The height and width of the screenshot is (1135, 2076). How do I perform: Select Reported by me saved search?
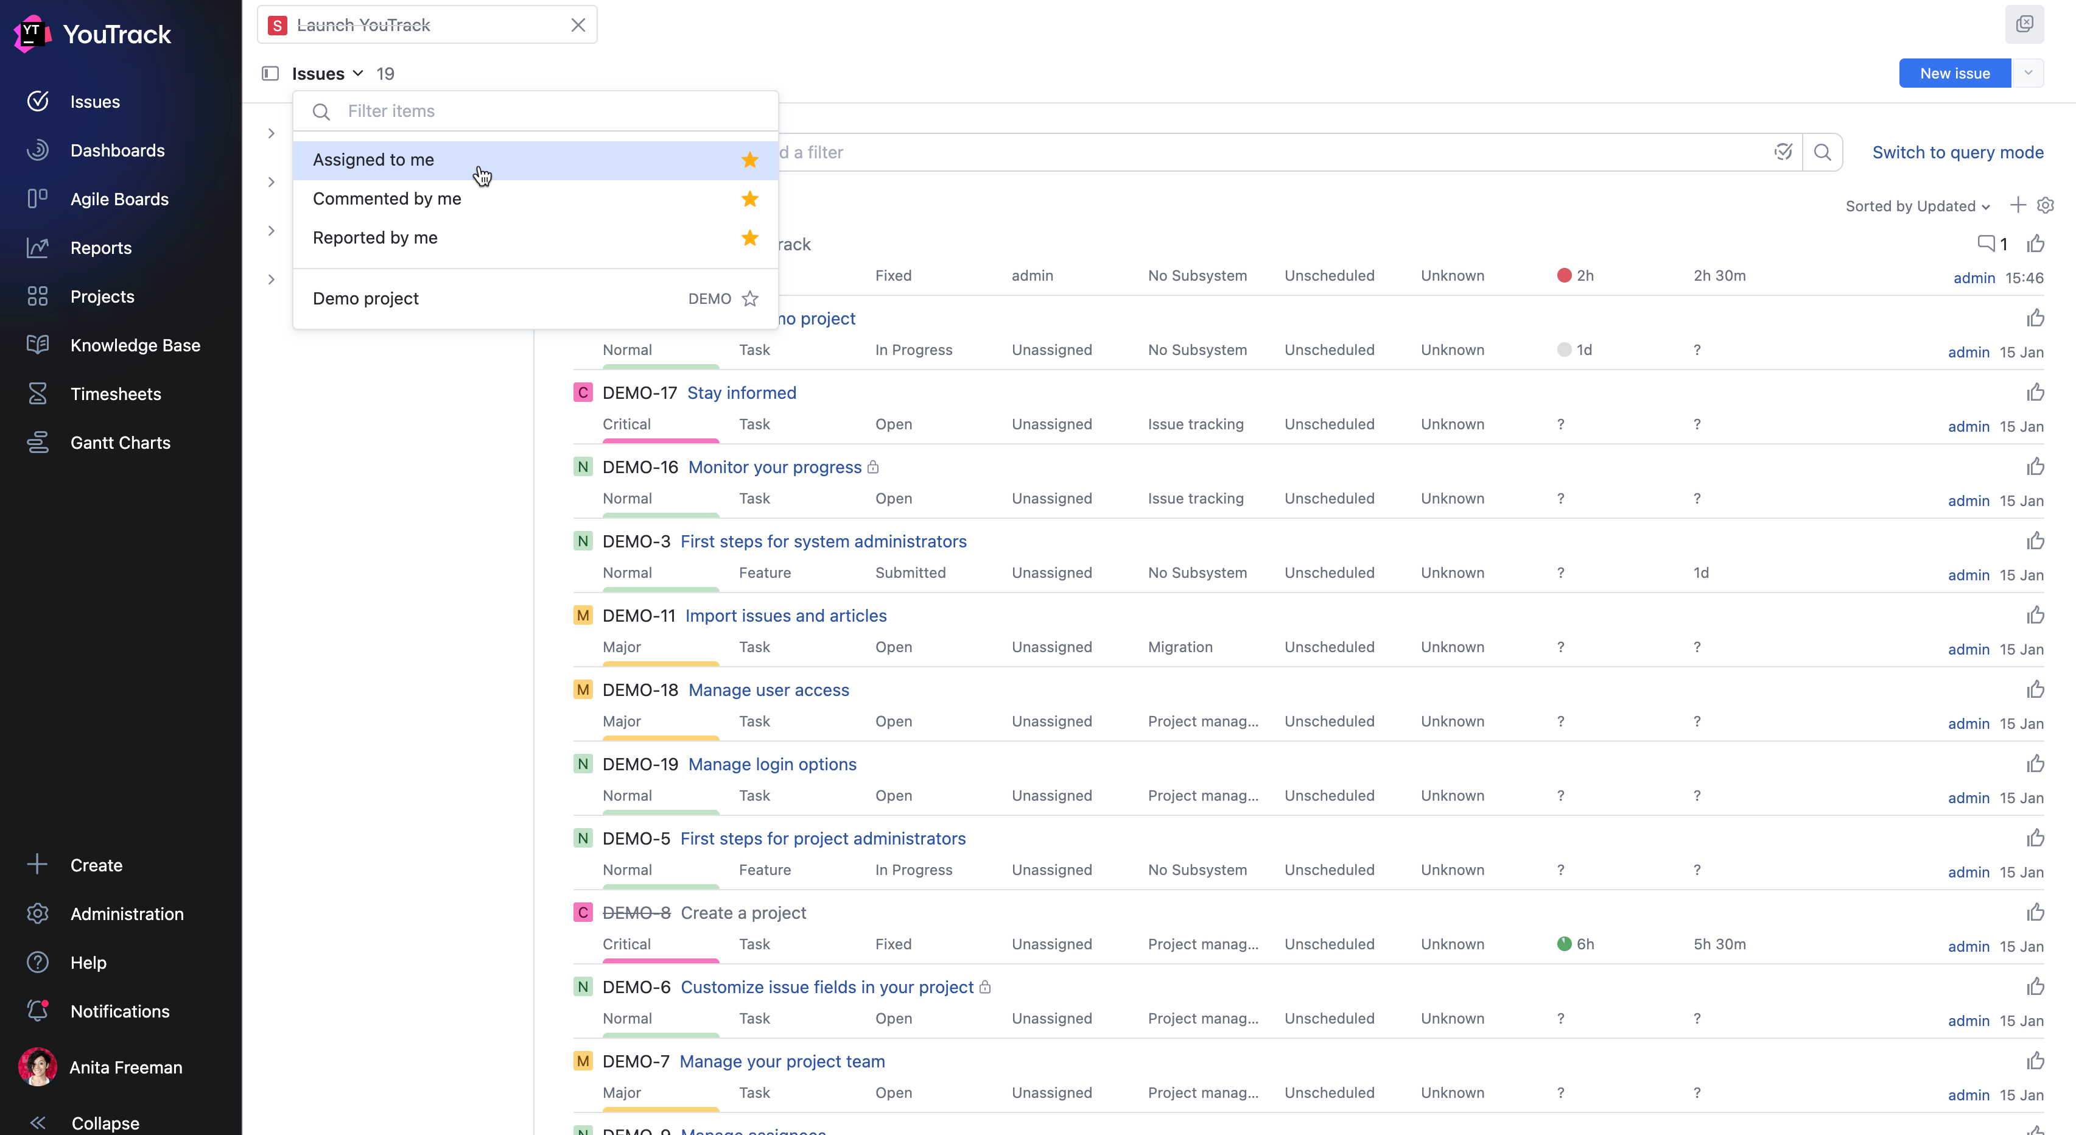click(535, 237)
